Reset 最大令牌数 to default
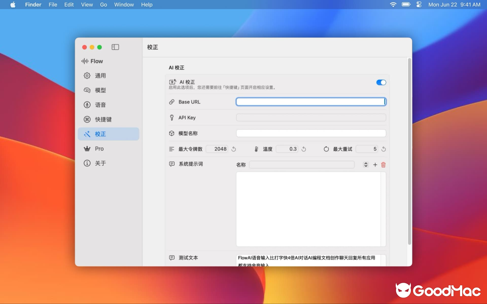The height and width of the screenshot is (304, 487). 234,149
